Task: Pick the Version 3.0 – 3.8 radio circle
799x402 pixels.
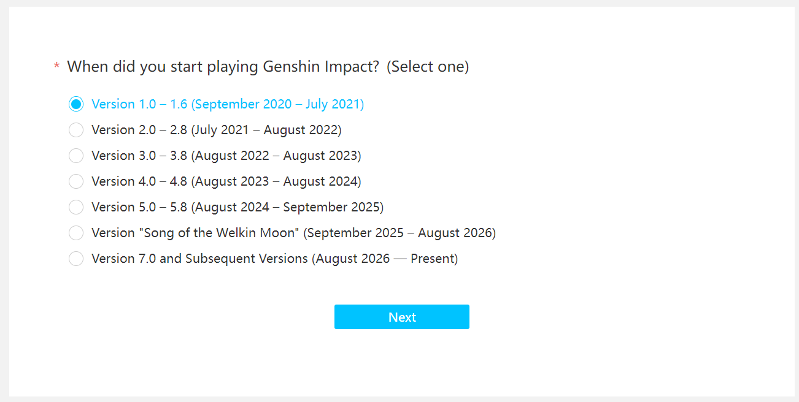Action: tap(76, 156)
